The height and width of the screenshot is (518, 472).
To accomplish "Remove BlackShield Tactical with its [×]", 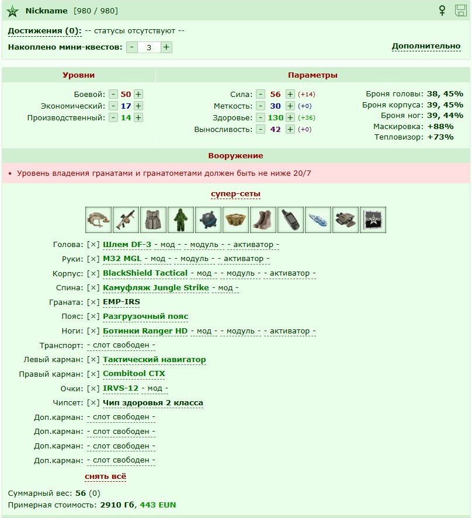I will tap(93, 273).
